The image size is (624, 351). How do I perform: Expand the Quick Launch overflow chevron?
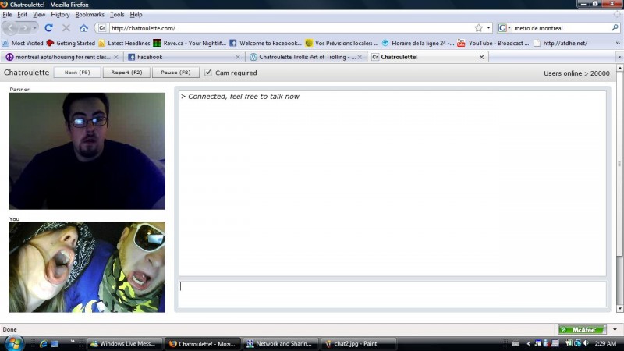click(72, 341)
